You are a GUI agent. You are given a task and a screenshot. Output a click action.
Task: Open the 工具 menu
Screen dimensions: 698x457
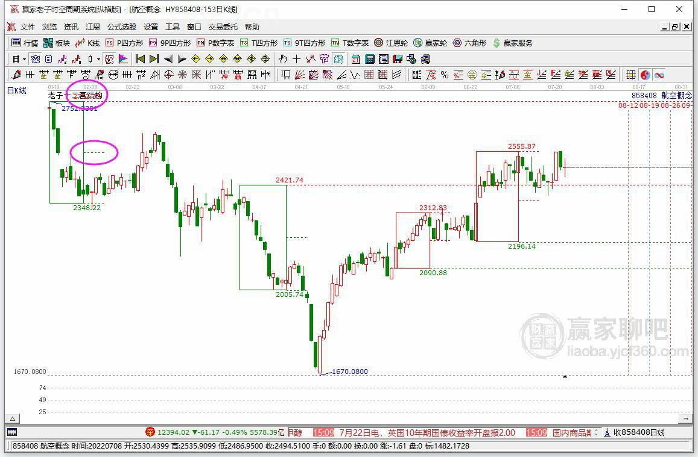[x=173, y=26]
